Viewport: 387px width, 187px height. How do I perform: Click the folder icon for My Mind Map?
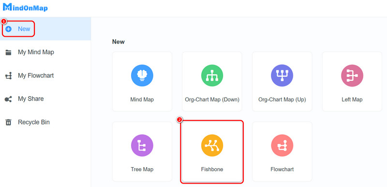(8, 52)
